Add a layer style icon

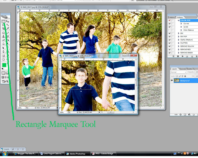pyautogui.click(x=181, y=114)
